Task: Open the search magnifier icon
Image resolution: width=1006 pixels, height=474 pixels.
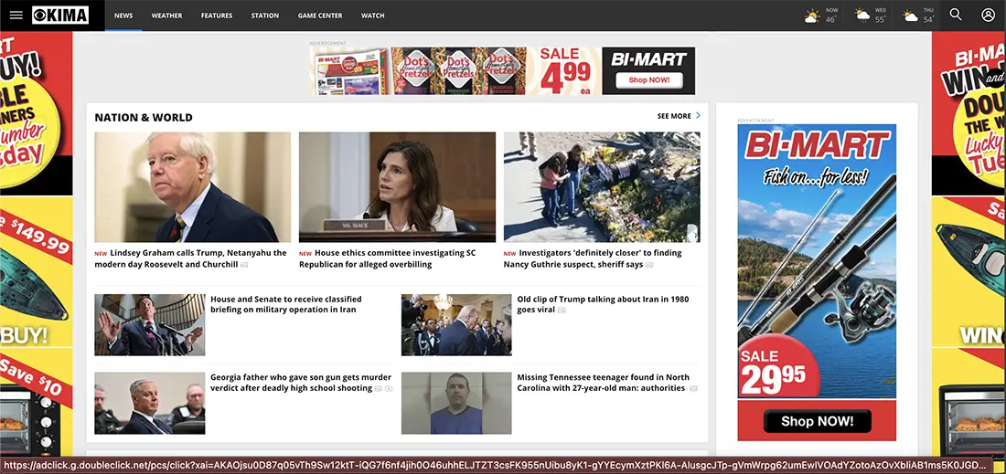Action: (x=956, y=15)
